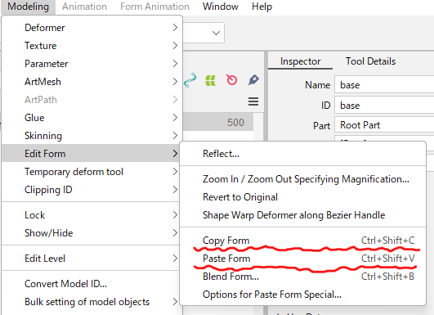Open Bulk setting of model objects
Viewport: 434px width, 315px height.
pos(92,302)
